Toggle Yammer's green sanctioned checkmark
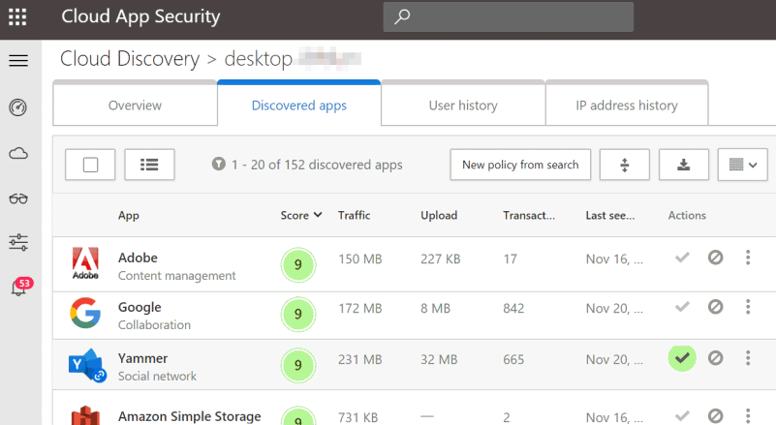The height and width of the screenshot is (425, 776). 682,357
